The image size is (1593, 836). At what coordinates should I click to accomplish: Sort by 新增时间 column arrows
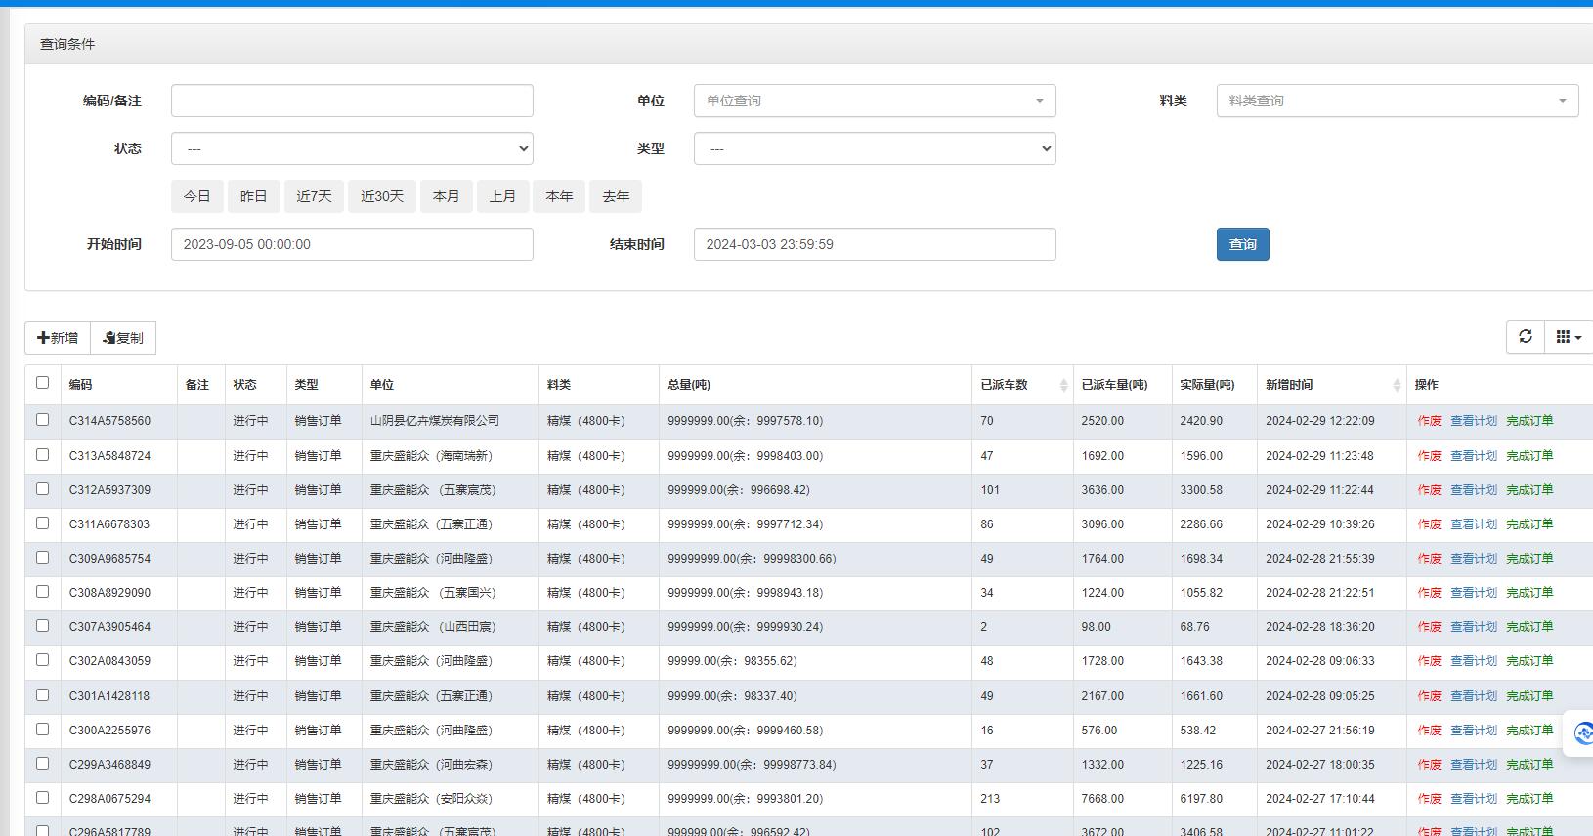pyautogui.click(x=1397, y=385)
